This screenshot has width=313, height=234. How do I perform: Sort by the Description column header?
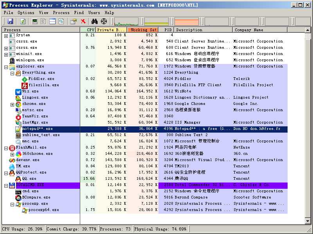point(203,30)
